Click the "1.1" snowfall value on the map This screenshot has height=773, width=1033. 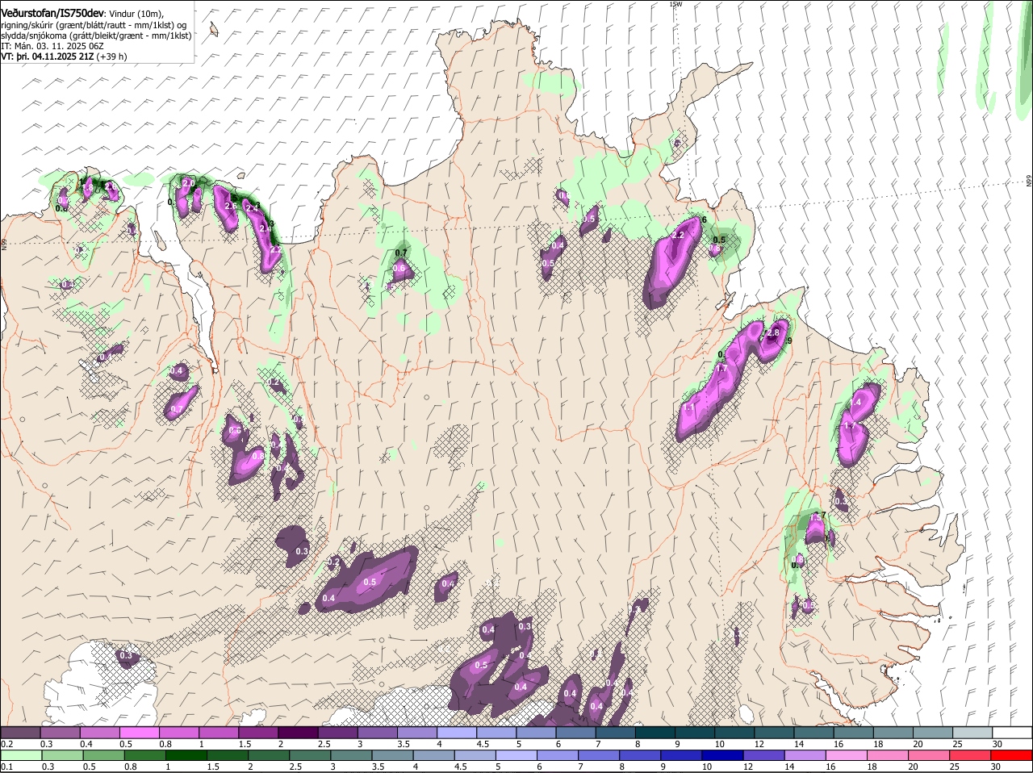click(x=688, y=407)
